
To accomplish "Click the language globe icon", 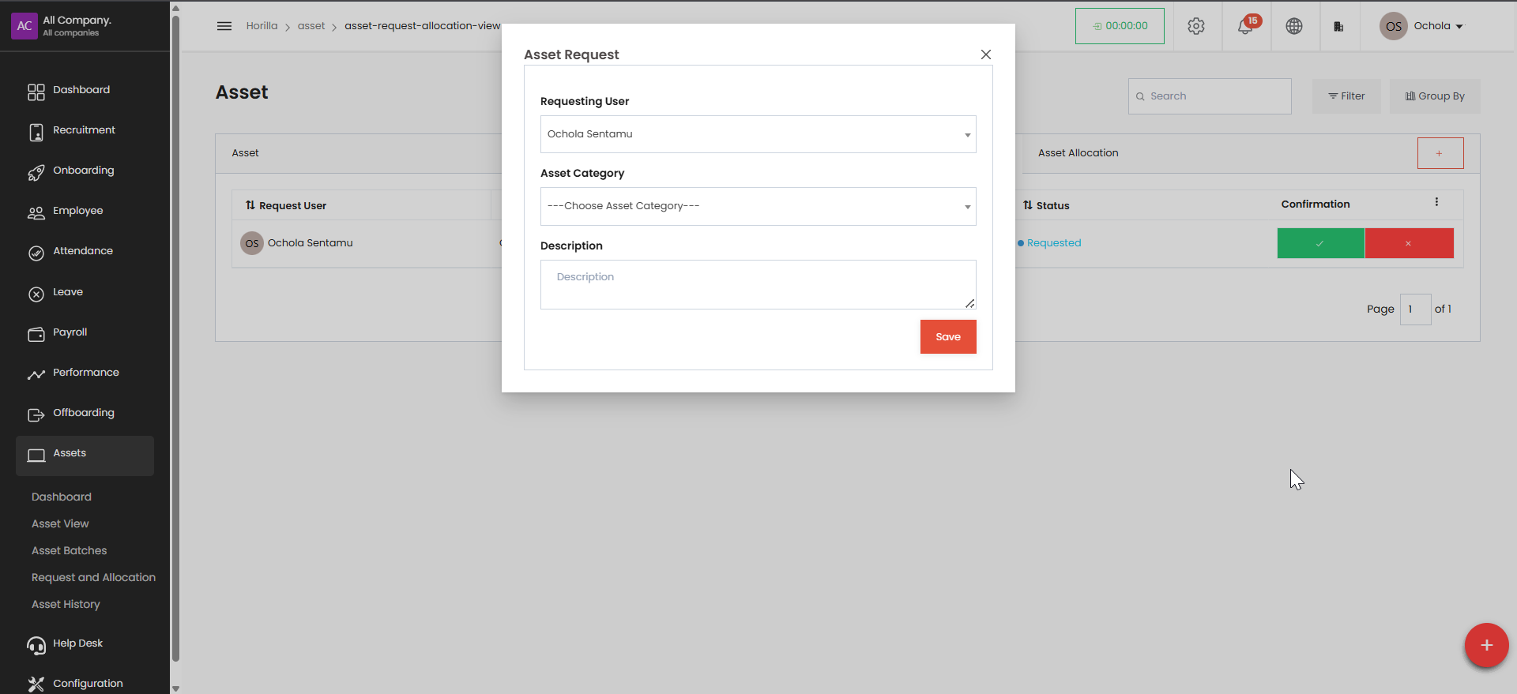I will coord(1294,26).
